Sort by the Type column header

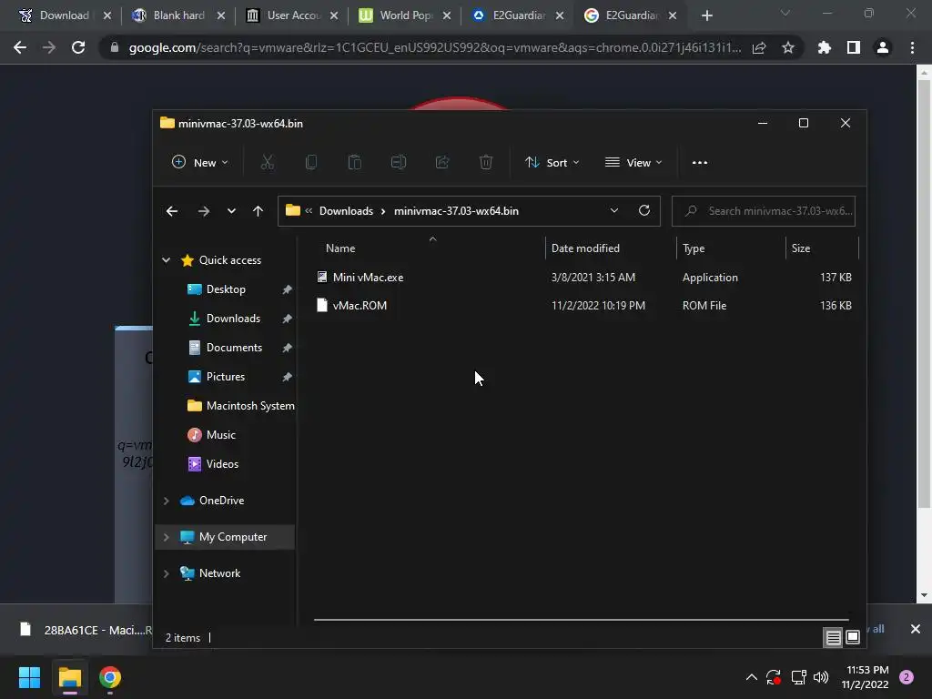(694, 248)
